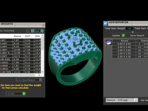The width and height of the screenshot is (148, 111).
Task: Click the 2.20 X 2.20 gem size row
Action: [x=130, y=57]
